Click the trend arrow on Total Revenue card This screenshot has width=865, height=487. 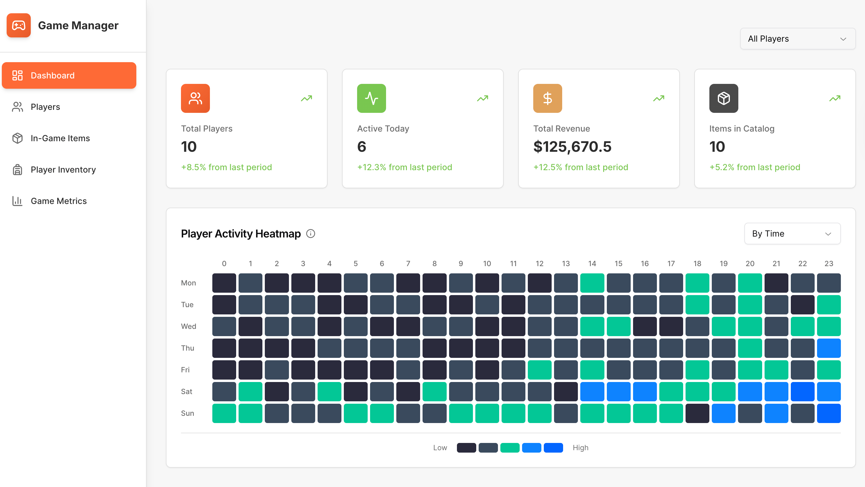point(658,98)
